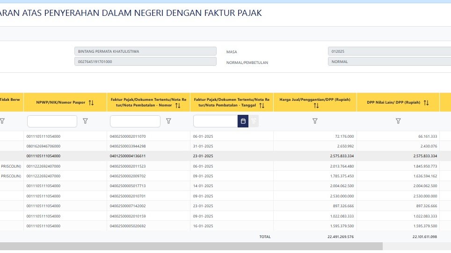Screen dimensions: 451x253
Task: Click the TOTAL row label
Action: (265, 237)
